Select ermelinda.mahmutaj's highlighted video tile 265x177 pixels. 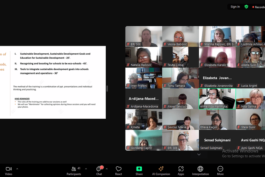pos(217,98)
